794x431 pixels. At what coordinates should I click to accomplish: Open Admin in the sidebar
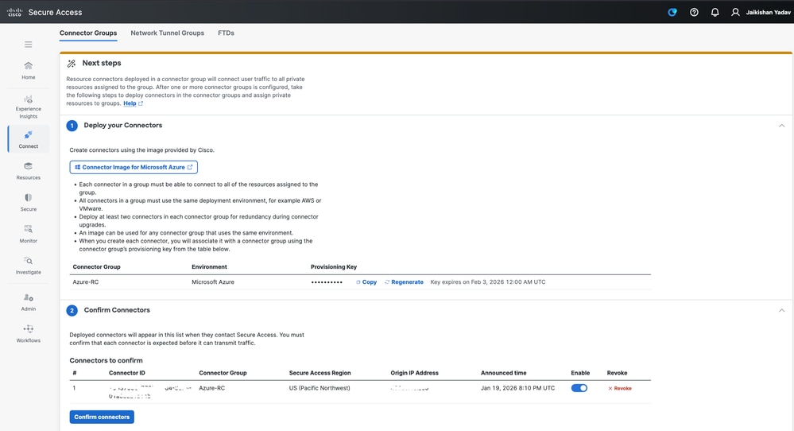(29, 302)
